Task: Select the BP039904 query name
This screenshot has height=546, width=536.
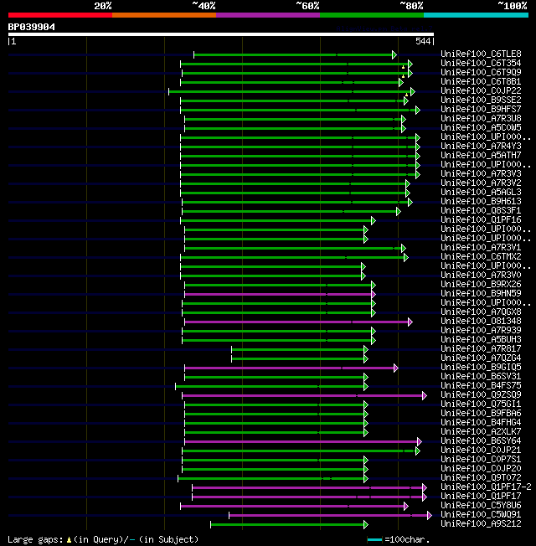Action: click(31, 27)
